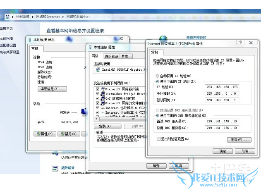This screenshot has width=261, height=191.
Task: Open 适配器设置 in sidebar
Action: [x=8, y=45]
